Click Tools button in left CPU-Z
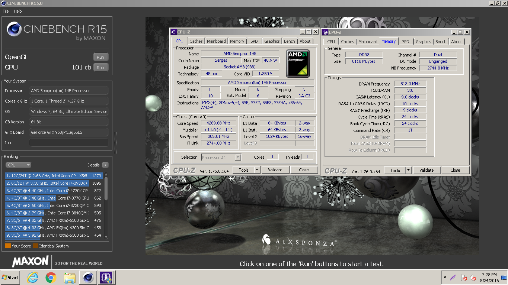Viewport: 508px width, 285px height. tap(243, 170)
